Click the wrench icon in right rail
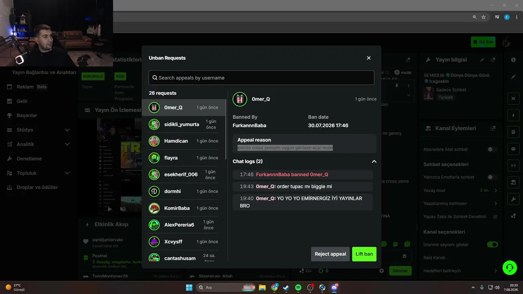Image resolution: width=523 pixels, height=294 pixels. pyautogui.click(x=513, y=199)
